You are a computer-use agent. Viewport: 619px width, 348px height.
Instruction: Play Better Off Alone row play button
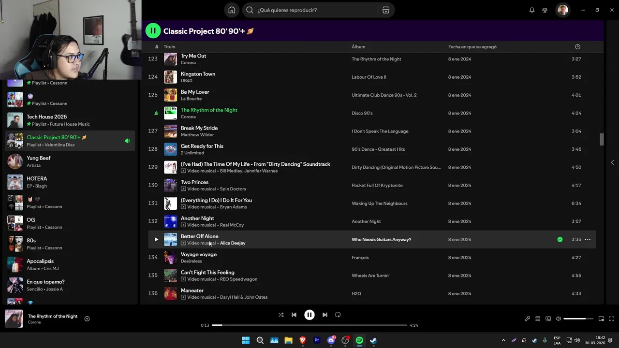coord(156,239)
